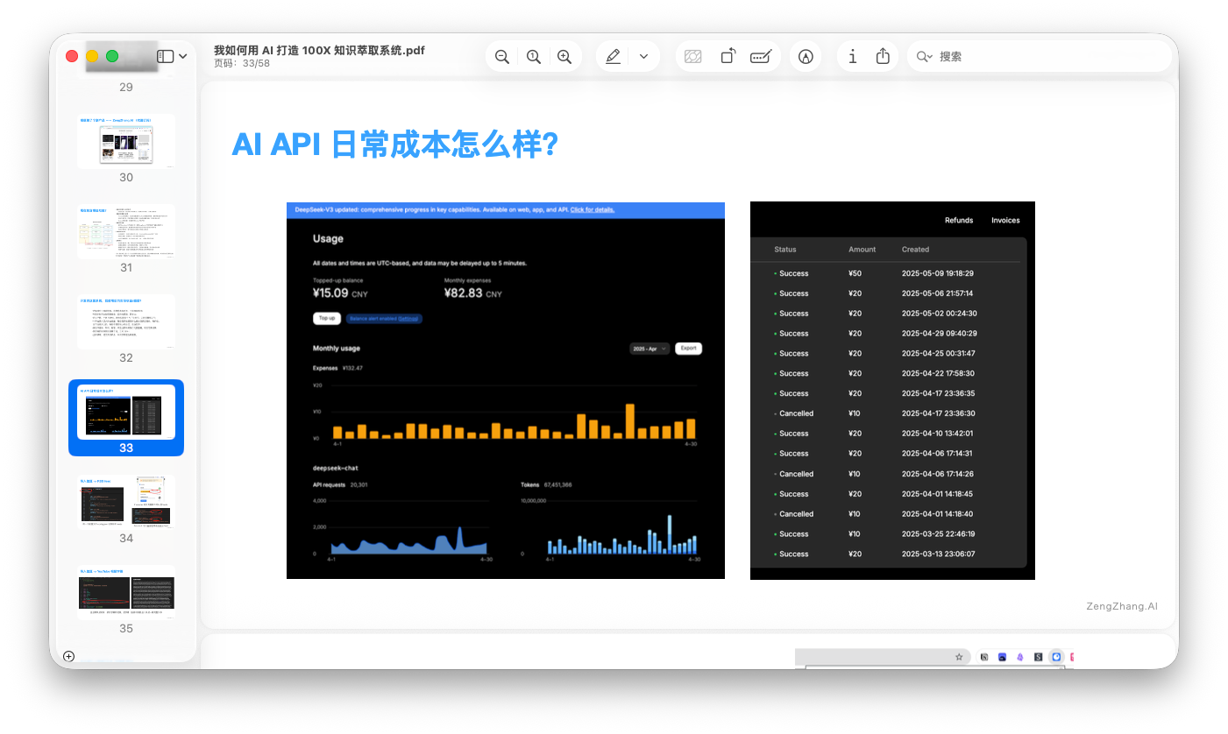Reset zoom to actual size icon
1228x734 pixels.
[x=533, y=56]
